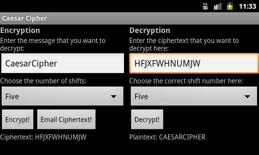Focus the HFJXFWHNUMJW ciphertext input field
This screenshot has height=155, width=259.
(194, 63)
